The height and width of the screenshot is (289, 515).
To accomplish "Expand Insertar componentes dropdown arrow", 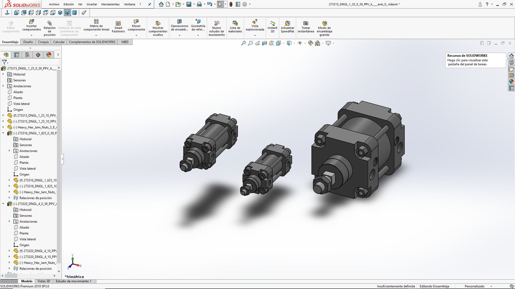I will [31, 35].
